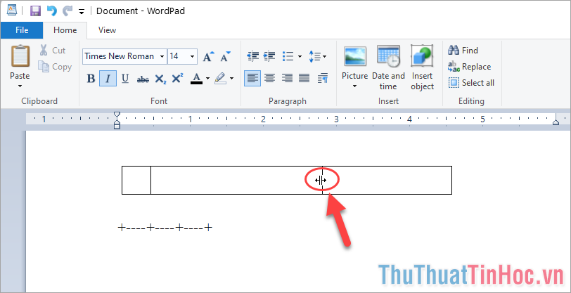The width and height of the screenshot is (571, 293).
Task: Open the highlight color dropdown arrow
Action: (231, 78)
